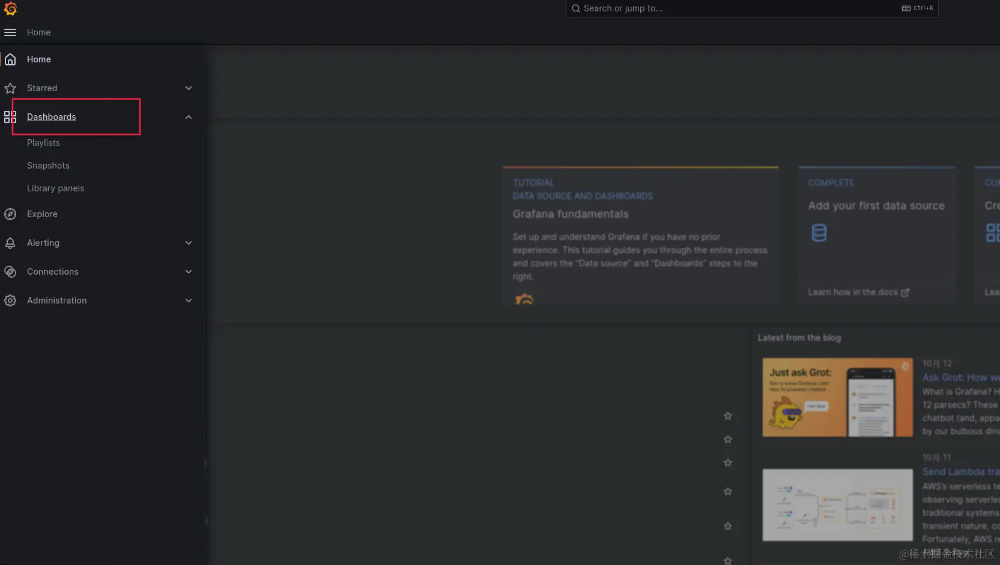
Task: Expand the Alerting section
Action: coord(189,243)
